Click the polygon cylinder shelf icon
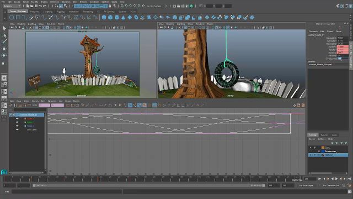 [x=117, y=17]
